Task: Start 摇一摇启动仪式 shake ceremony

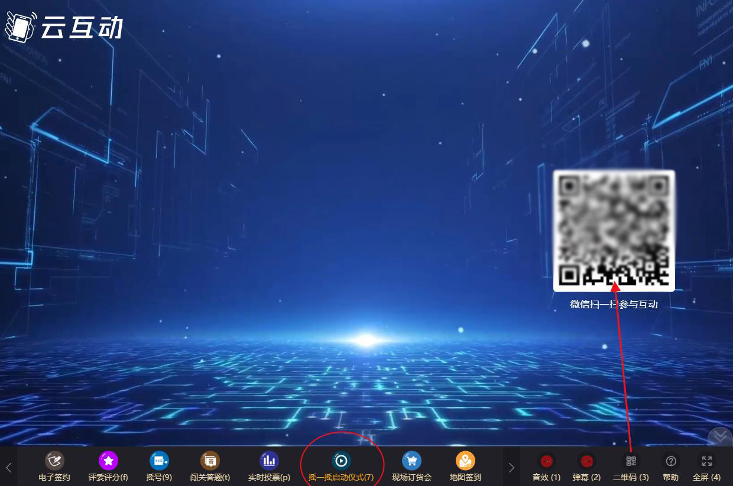Action: [341, 461]
